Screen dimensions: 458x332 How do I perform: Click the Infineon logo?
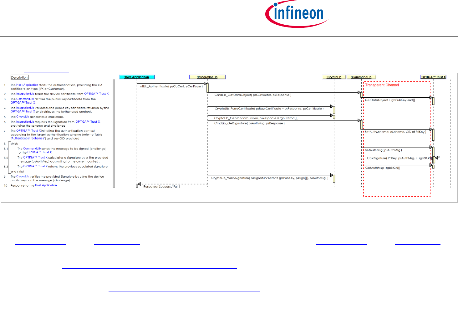point(297,14)
